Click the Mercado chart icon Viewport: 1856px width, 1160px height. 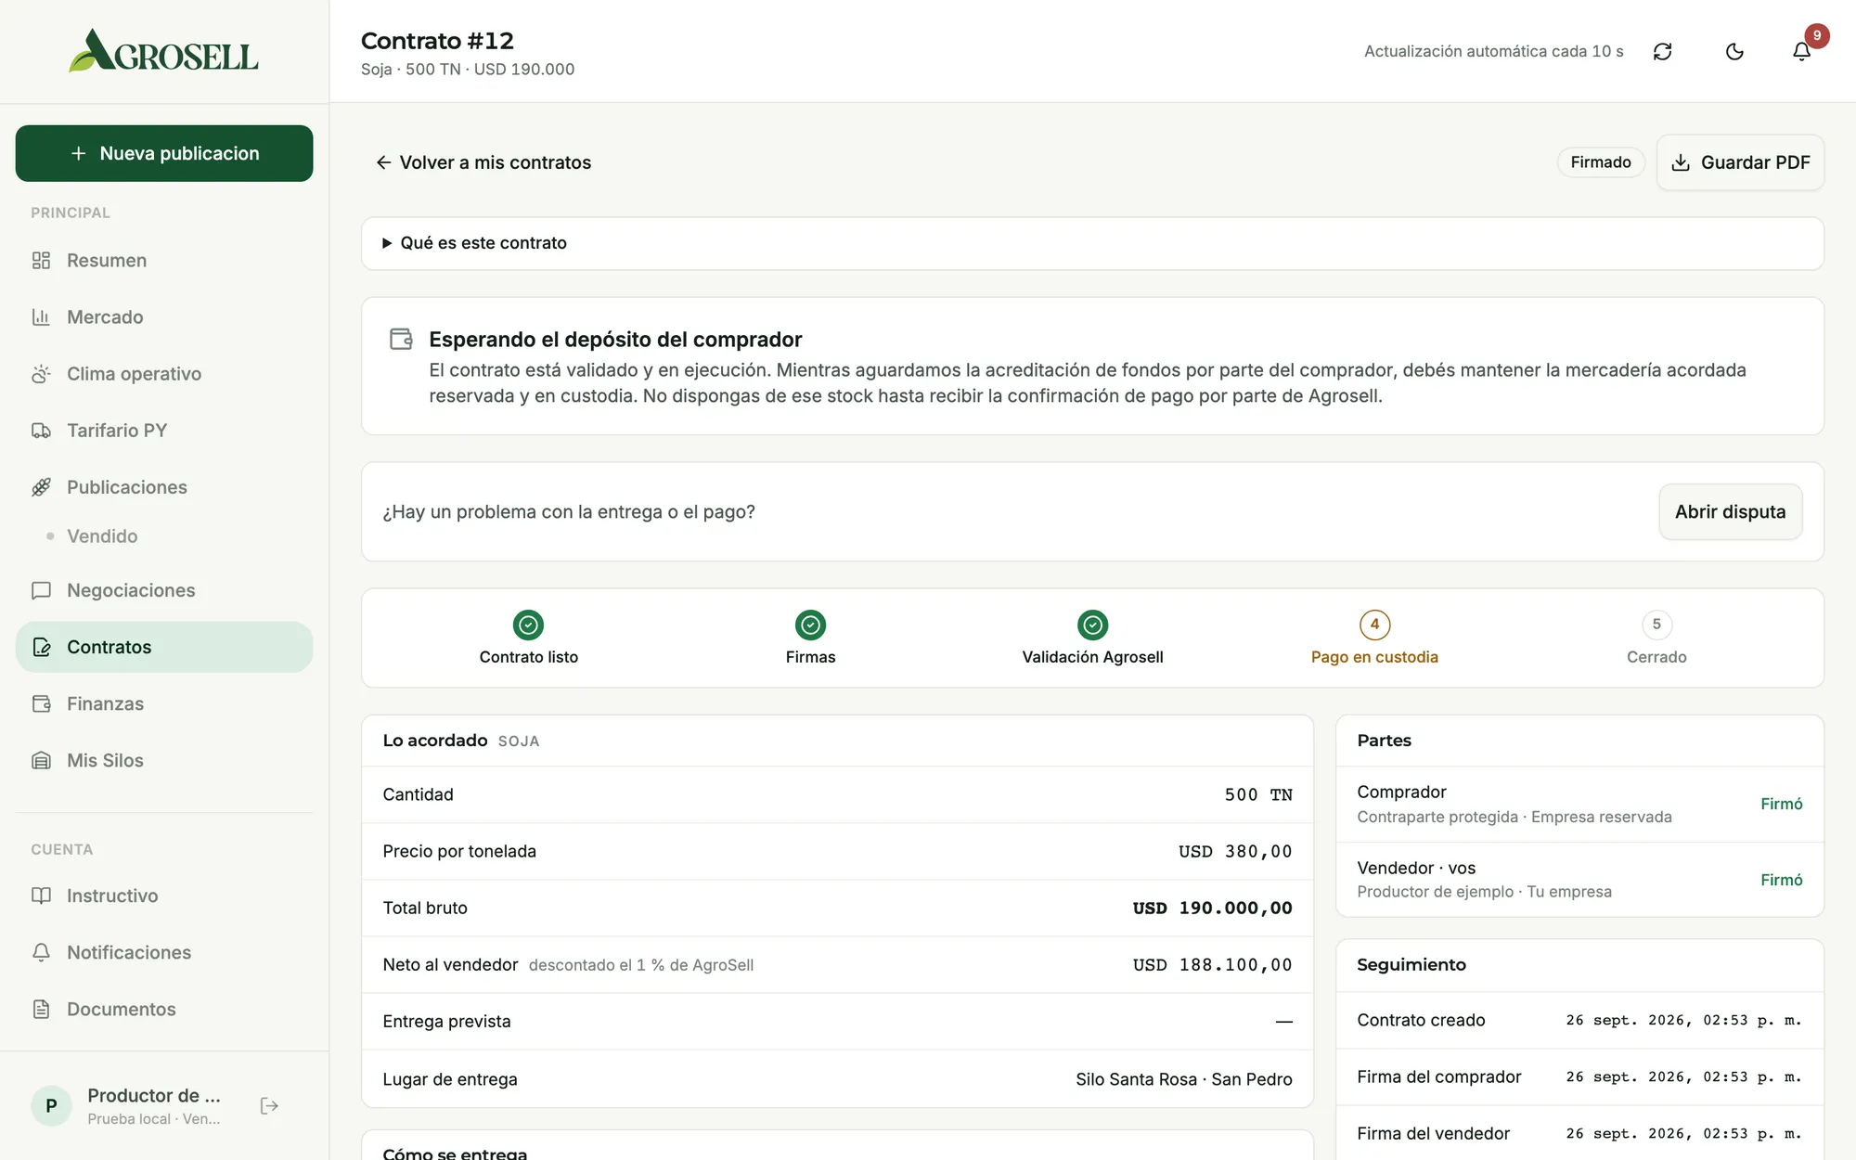(x=41, y=317)
